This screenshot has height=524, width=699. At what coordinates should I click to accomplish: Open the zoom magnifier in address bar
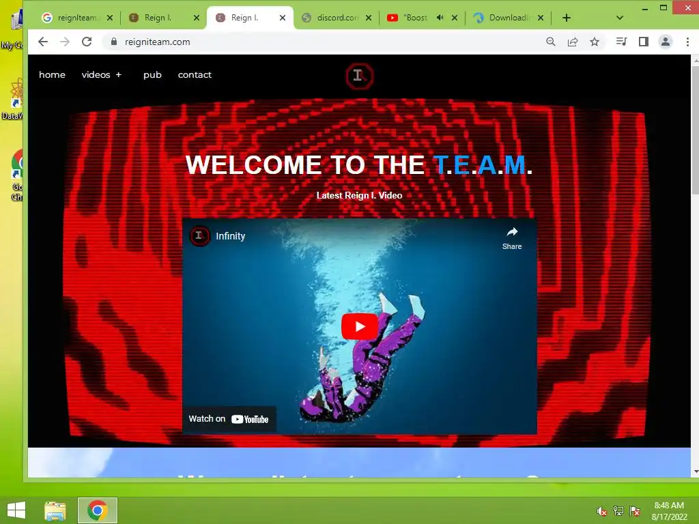tap(551, 42)
